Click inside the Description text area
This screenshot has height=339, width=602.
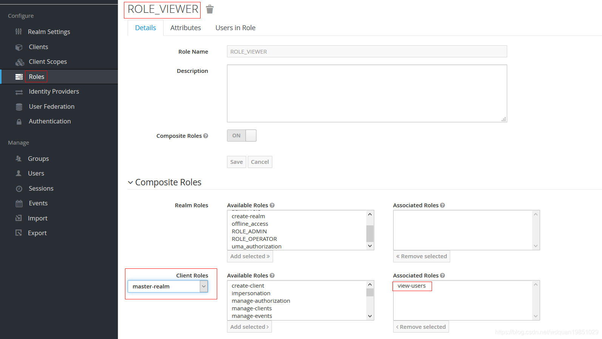tap(366, 93)
